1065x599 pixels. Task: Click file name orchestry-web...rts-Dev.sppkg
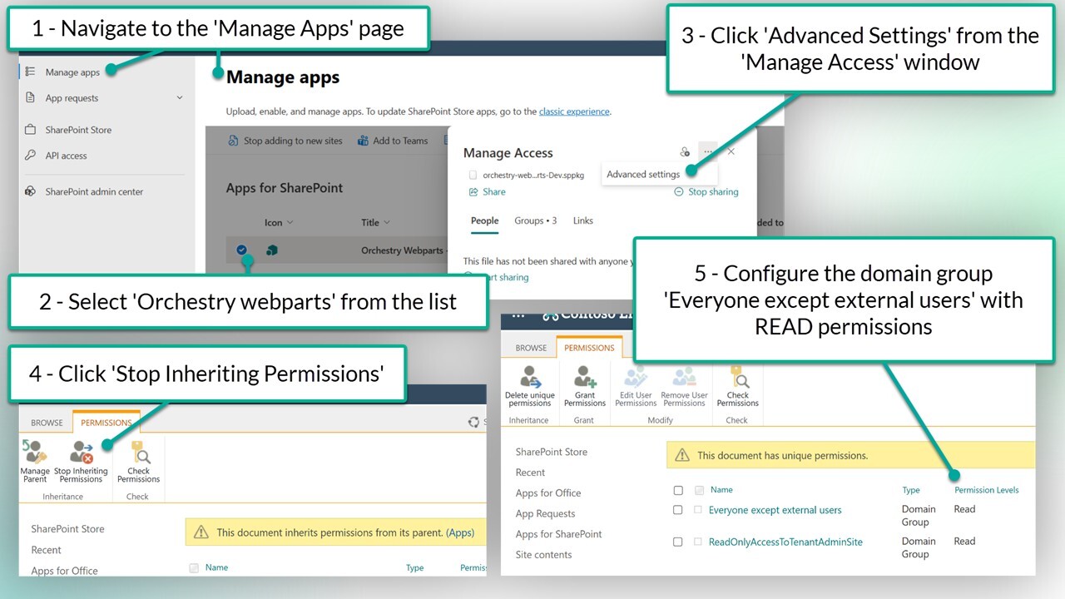pyautogui.click(x=533, y=176)
